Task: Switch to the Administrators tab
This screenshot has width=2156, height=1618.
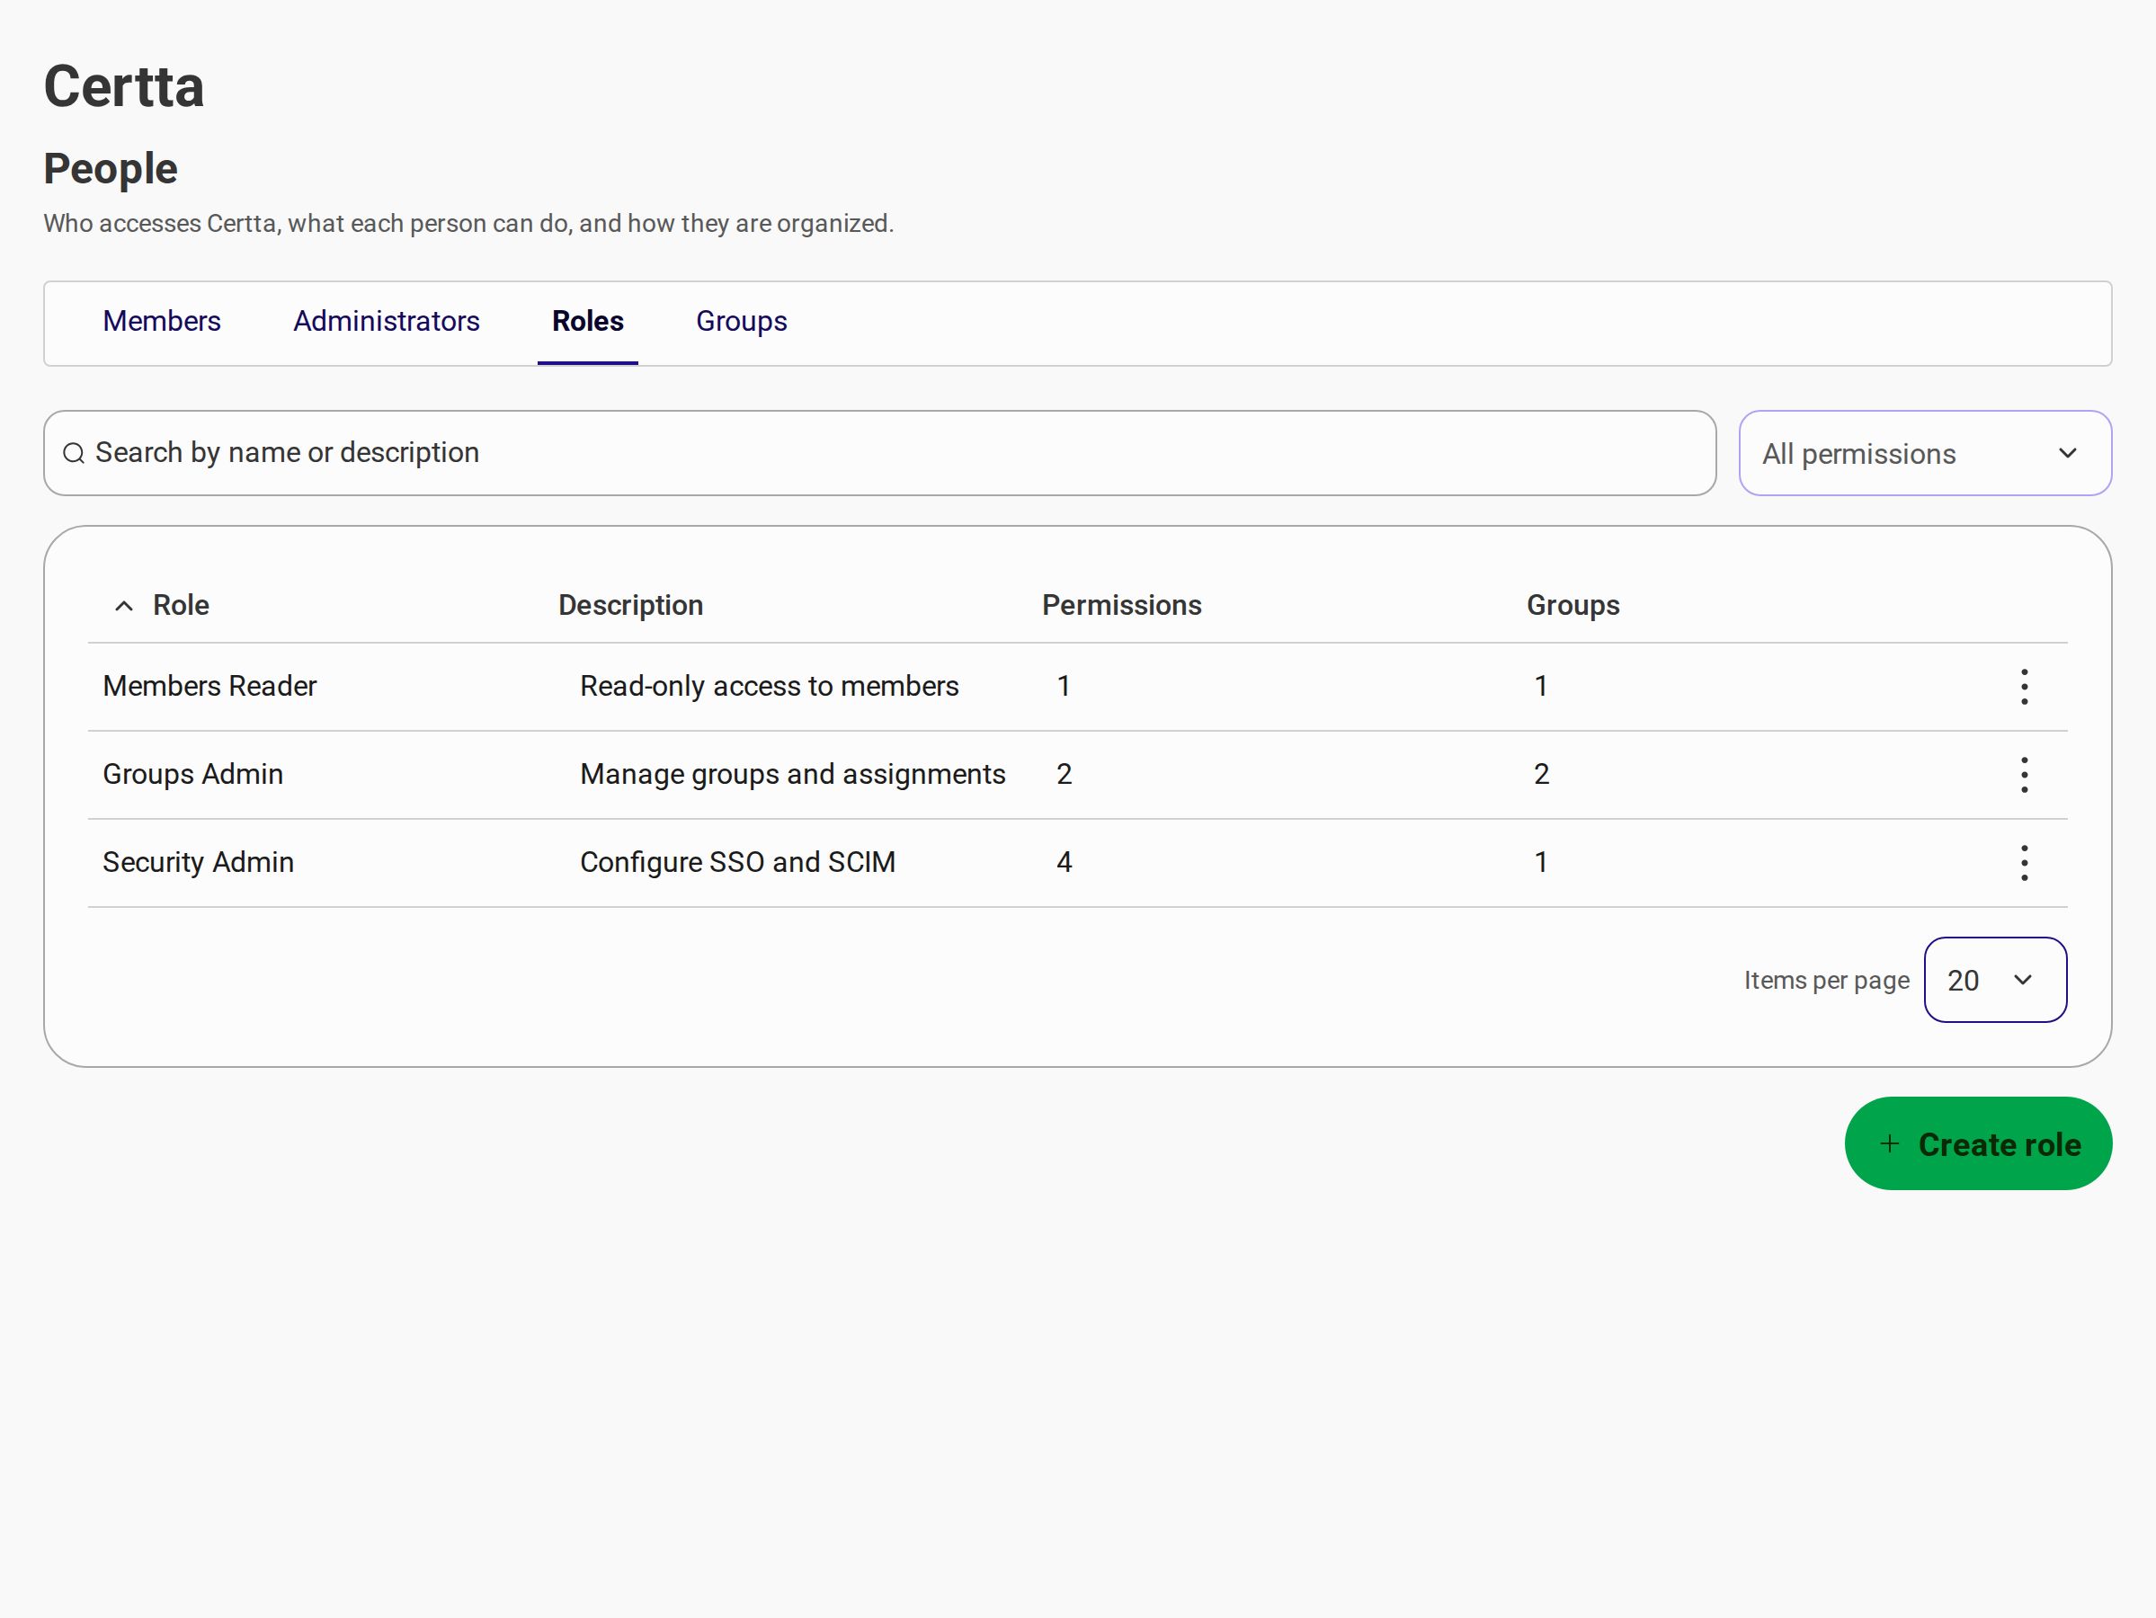Action: pos(386,322)
